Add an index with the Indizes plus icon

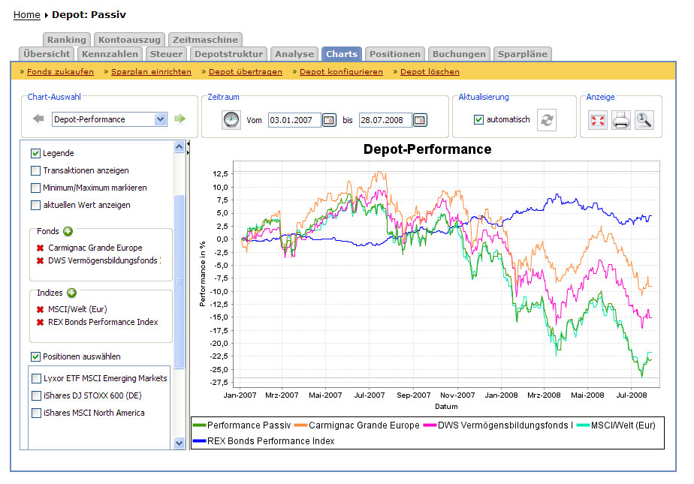coord(71,293)
